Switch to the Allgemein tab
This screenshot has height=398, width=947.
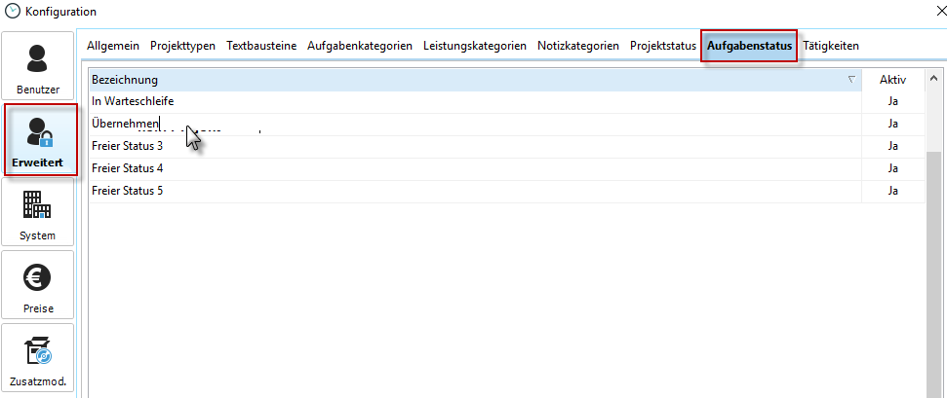[113, 46]
